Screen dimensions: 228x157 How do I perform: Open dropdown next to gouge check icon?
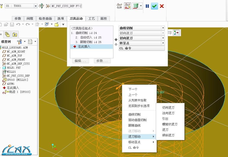tap(141, 6)
